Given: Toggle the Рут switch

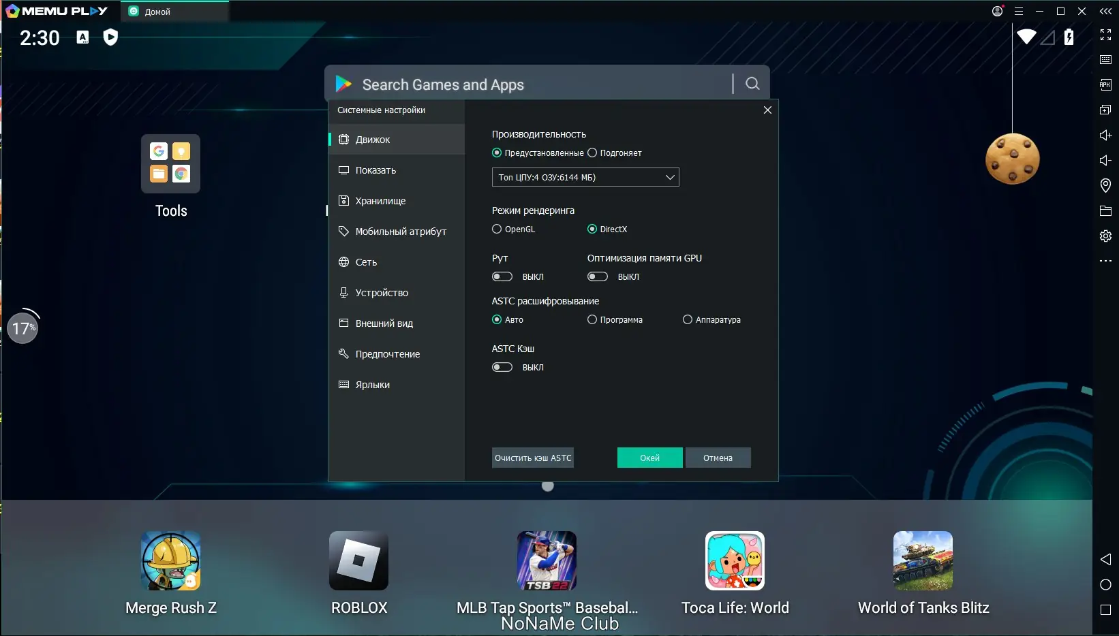Looking at the screenshot, I should (x=502, y=276).
